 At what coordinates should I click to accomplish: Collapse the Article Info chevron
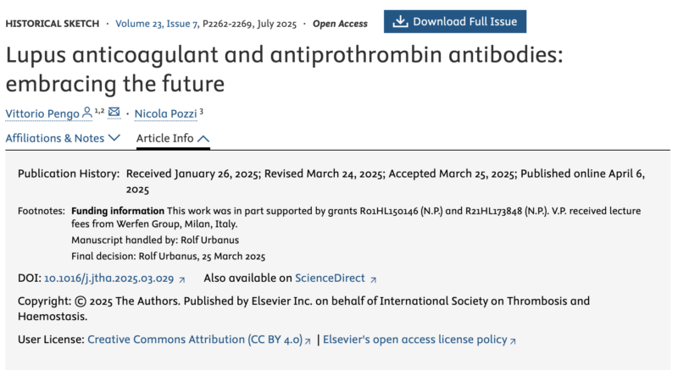coord(203,138)
